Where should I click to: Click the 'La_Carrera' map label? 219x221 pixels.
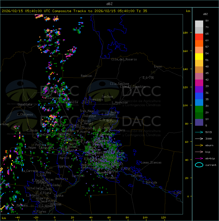click(30, 171)
